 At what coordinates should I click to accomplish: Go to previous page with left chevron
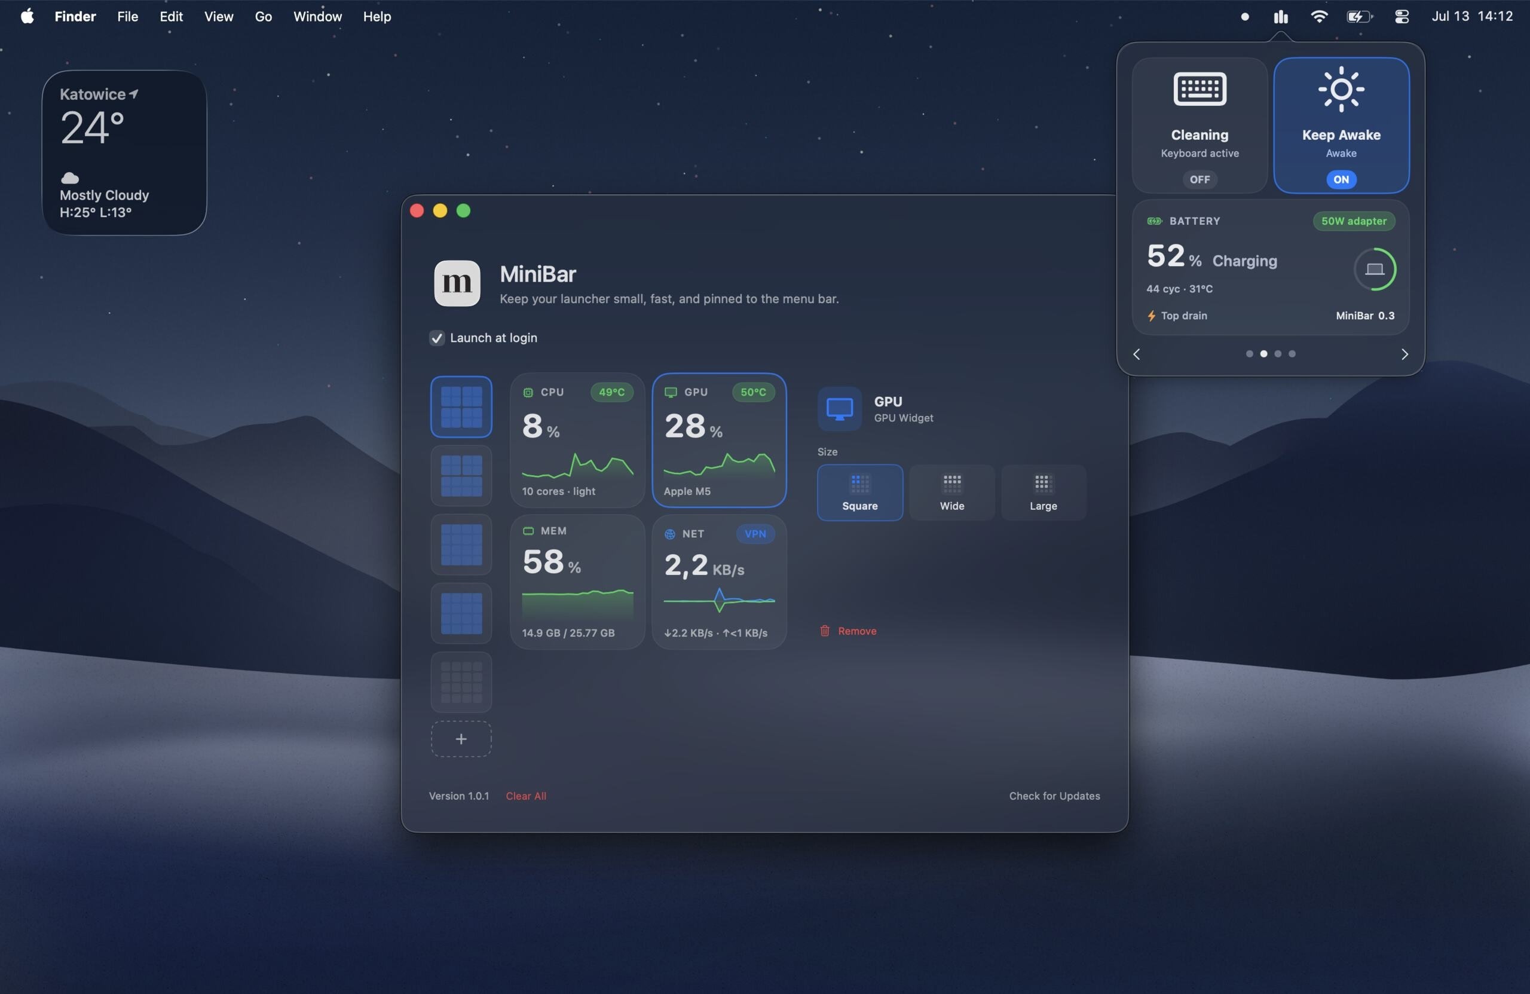coord(1137,354)
